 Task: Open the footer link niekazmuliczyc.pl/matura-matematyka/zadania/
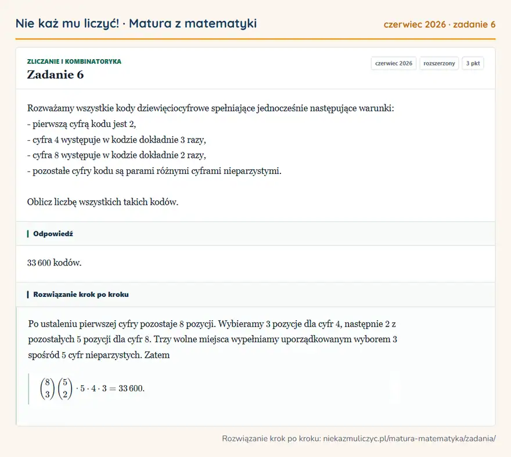409,439
